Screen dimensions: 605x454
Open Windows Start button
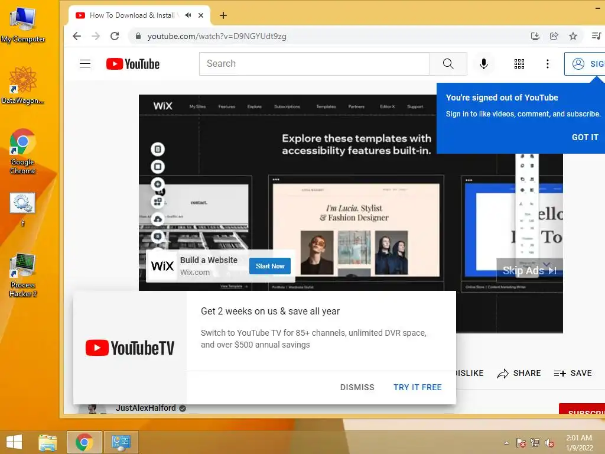14,442
